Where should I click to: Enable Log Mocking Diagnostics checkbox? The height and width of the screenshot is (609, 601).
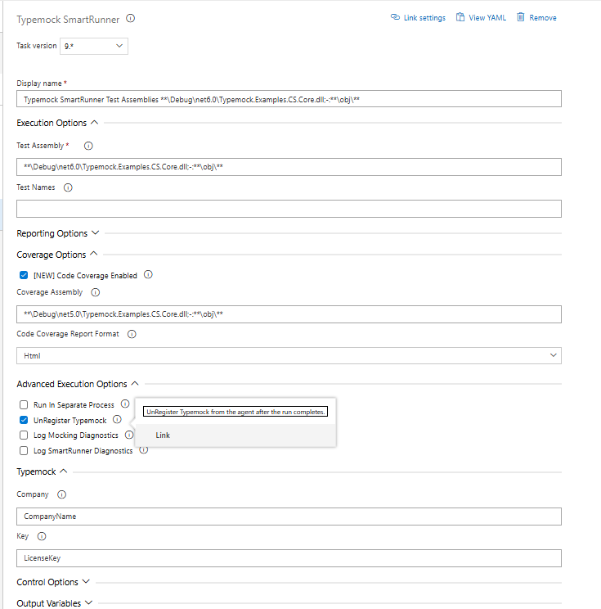[24, 435]
